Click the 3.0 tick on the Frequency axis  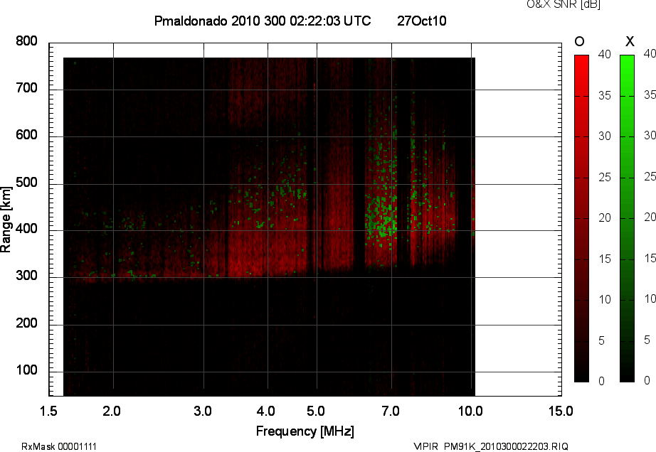click(x=203, y=411)
